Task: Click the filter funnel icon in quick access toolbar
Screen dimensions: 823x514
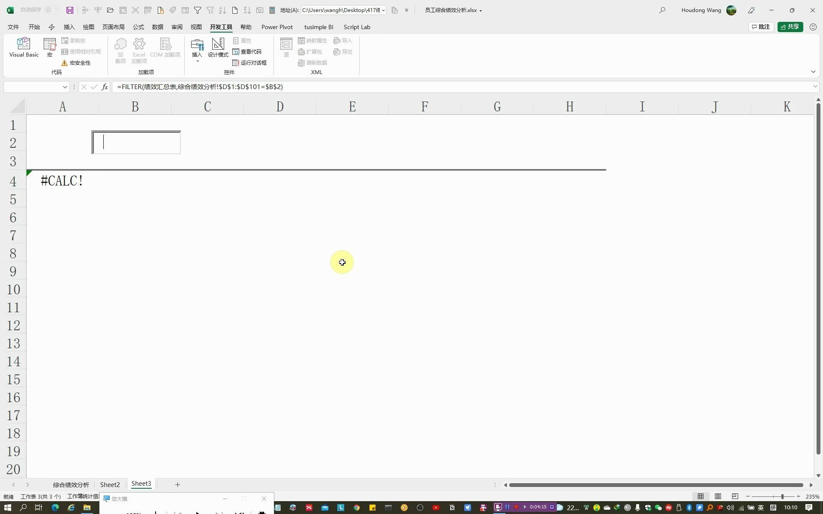Action: pyautogui.click(x=198, y=10)
